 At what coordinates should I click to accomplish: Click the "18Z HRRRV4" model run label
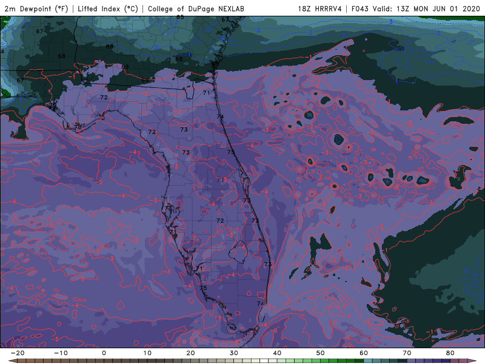click(320, 8)
